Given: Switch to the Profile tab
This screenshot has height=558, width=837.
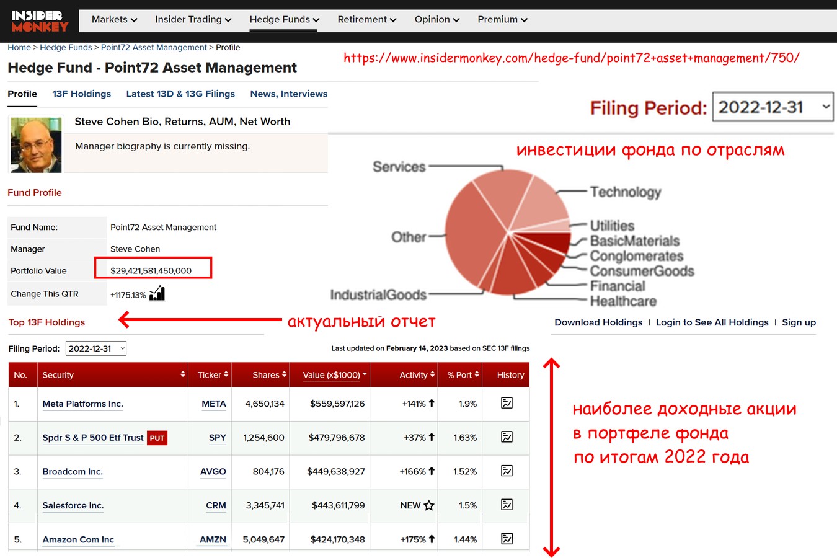Looking at the screenshot, I should tap(22, 94).
